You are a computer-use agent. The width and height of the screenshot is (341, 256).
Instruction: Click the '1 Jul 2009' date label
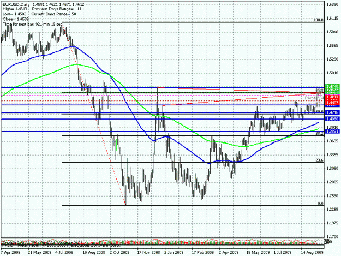(283, 253)
